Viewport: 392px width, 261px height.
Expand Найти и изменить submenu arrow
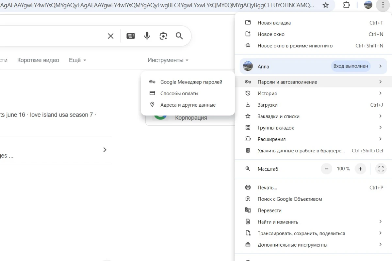tap(380, 222)
